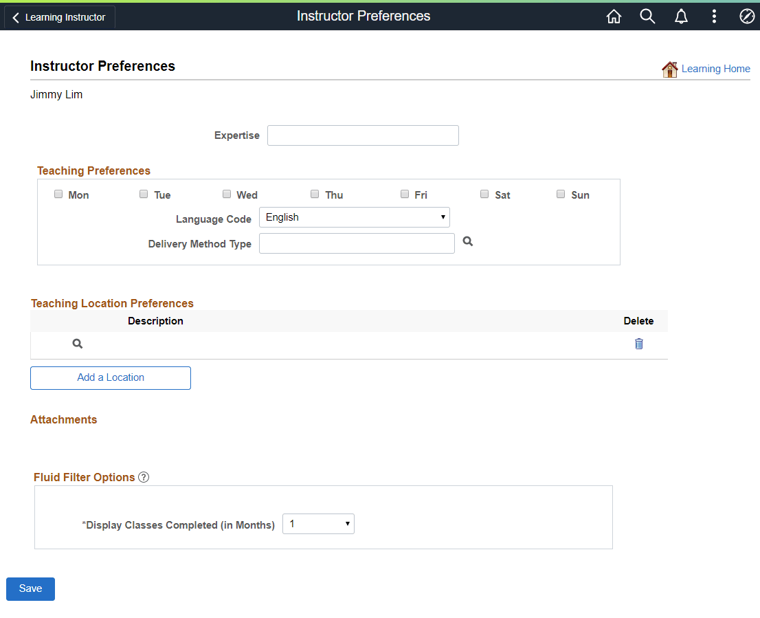Open the Delivery Method Type lookup magnifier
760x618 pixels.
(468, 241)
